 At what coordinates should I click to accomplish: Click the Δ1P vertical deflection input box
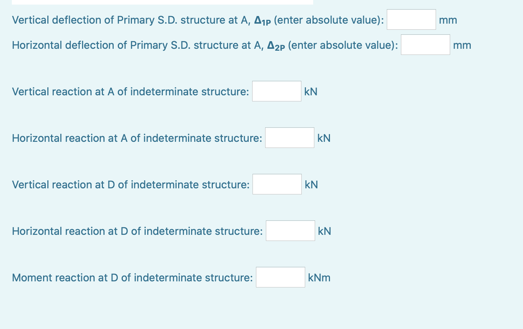pyautogui.click(x=411, y=19)
